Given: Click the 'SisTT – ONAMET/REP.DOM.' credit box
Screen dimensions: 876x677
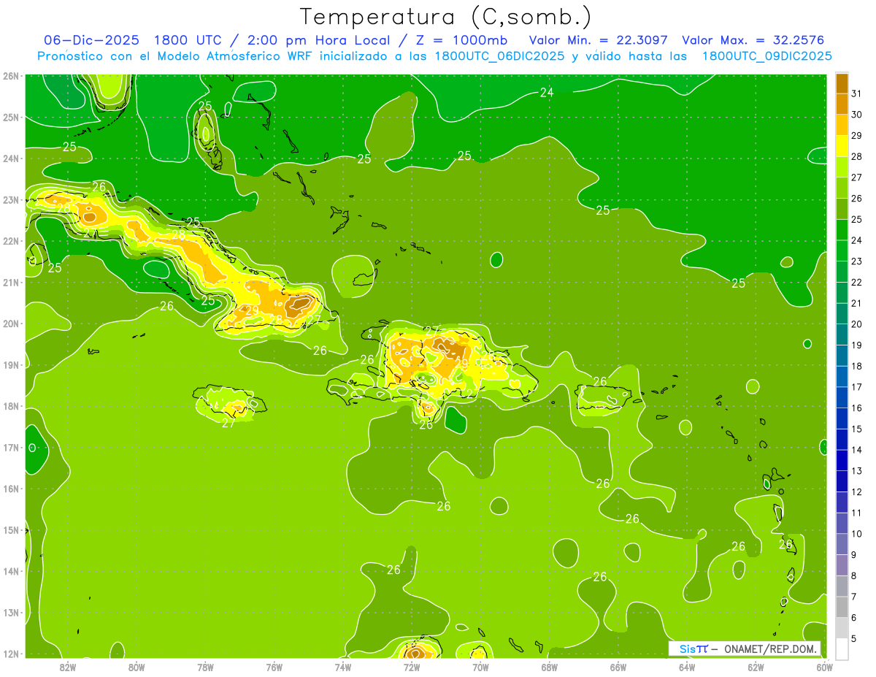Looking at the screenshot, I should pyautogui.click(x=745, y=649).
